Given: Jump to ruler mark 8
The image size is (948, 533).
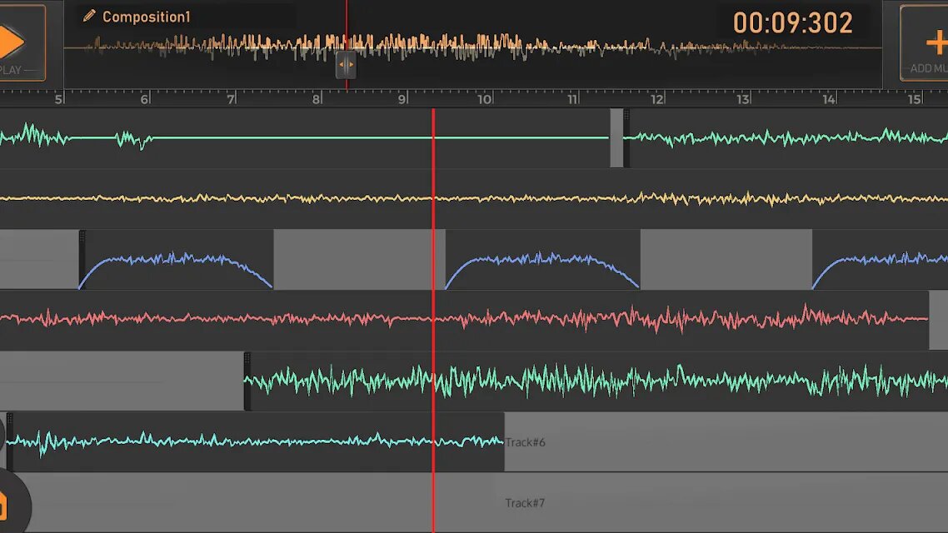Looking at the screenshot, I should click(x=317, y=99).
